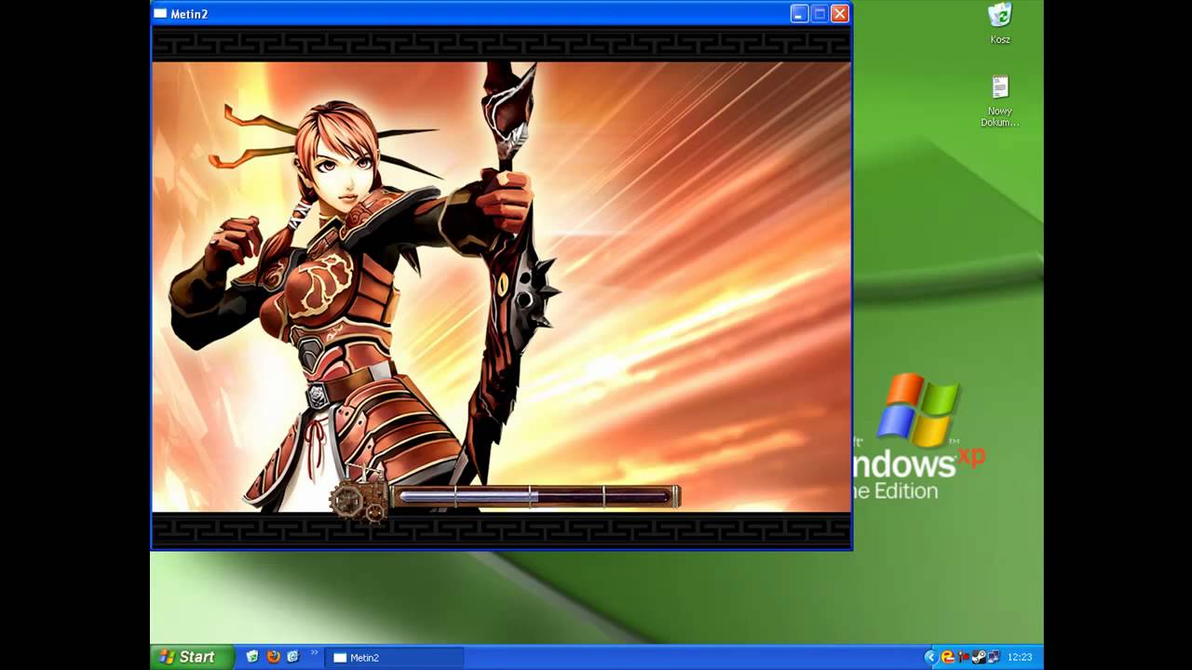Click the 12:23 taskbar clock
The image size is (1192, 670).
[x=1020, y=657]
